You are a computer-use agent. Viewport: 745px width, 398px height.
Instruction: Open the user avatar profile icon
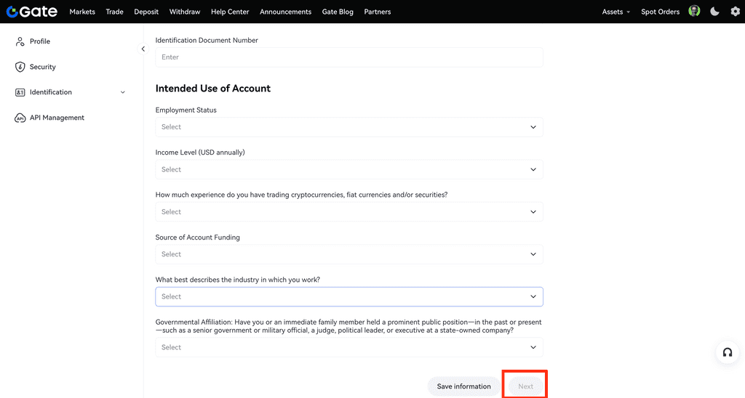[x=694, y=12]
